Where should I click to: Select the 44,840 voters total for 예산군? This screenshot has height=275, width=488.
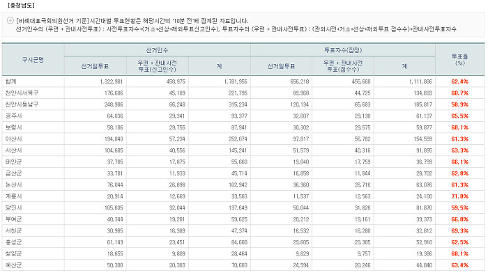424,266
